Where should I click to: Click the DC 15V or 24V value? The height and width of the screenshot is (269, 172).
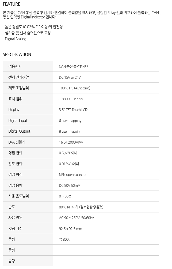pos(70,77)
